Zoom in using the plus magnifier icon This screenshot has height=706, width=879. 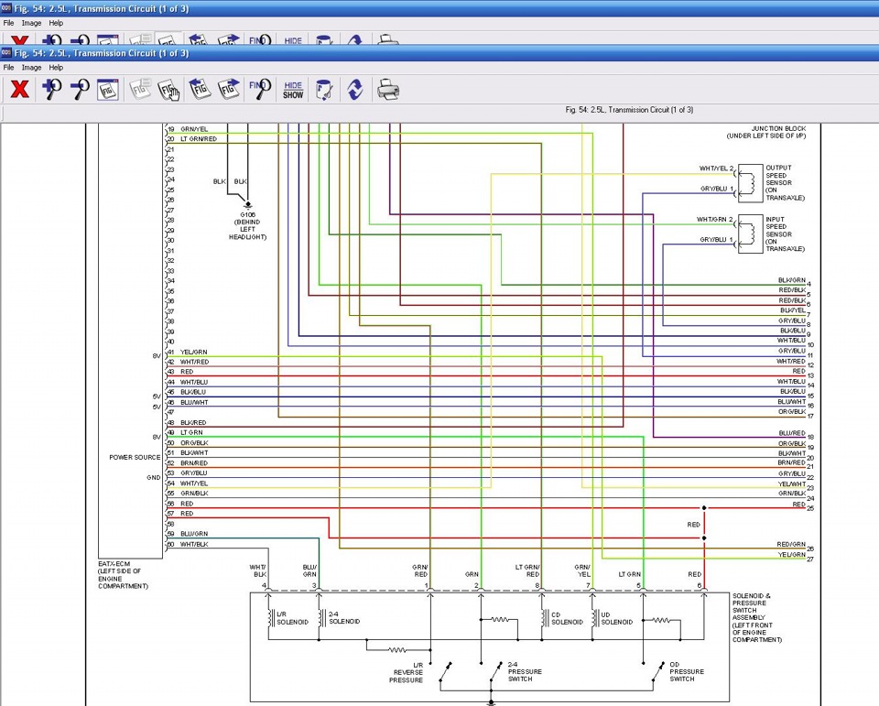tap(51, 89)
